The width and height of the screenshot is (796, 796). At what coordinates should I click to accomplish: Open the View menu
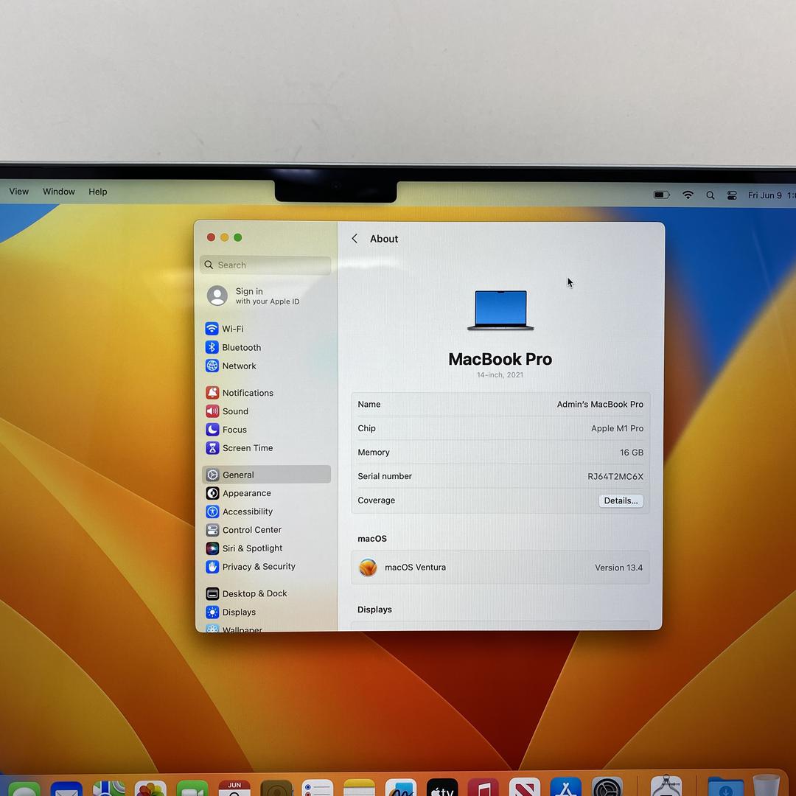coord(18,192)
